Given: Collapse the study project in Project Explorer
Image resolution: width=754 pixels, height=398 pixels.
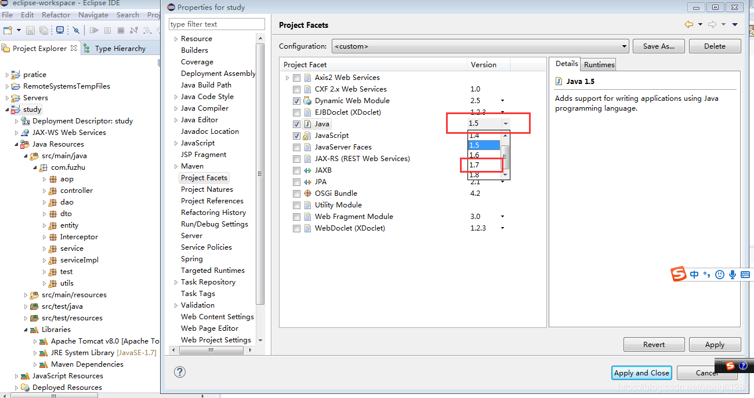Looking at the screenshot, I should [8, 109].
